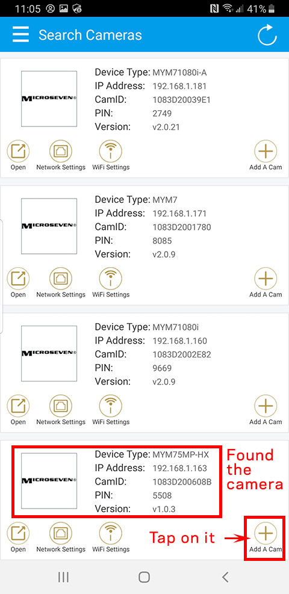Add the MYM7 camera with PIN 8085
The height and width of the screenshot is (594, 289).
tap(265, 283)
